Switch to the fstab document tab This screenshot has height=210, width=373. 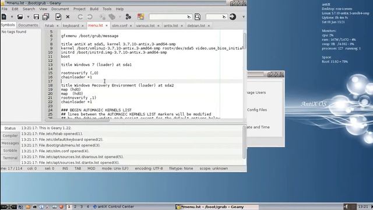click(50, 26)
